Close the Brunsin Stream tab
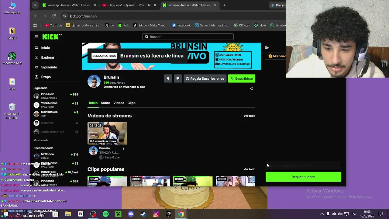 (x=215, y=5)
